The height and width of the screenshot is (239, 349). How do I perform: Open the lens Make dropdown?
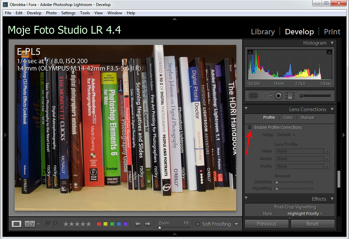[x=303, y=151]
